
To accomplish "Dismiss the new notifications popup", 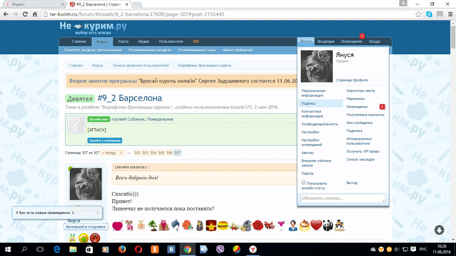I will pos(98,213).
